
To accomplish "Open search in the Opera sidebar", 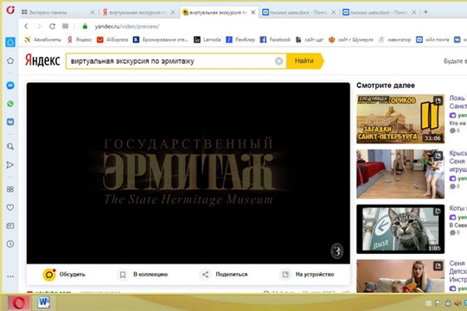I will pos(10,146).
